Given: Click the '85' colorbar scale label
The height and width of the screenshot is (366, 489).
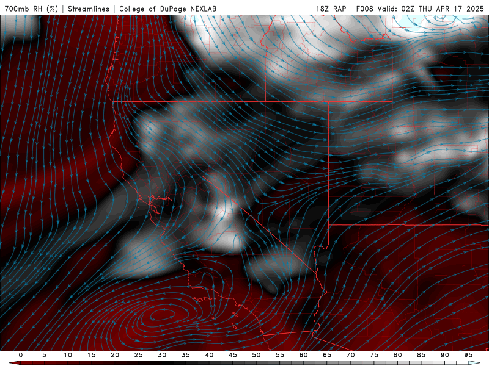Looking at the screenshot, I should pyautogui.click(x=421, y=355).
